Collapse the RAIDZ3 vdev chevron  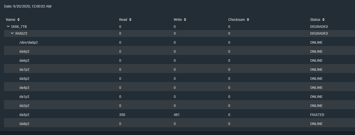[12, 33]
